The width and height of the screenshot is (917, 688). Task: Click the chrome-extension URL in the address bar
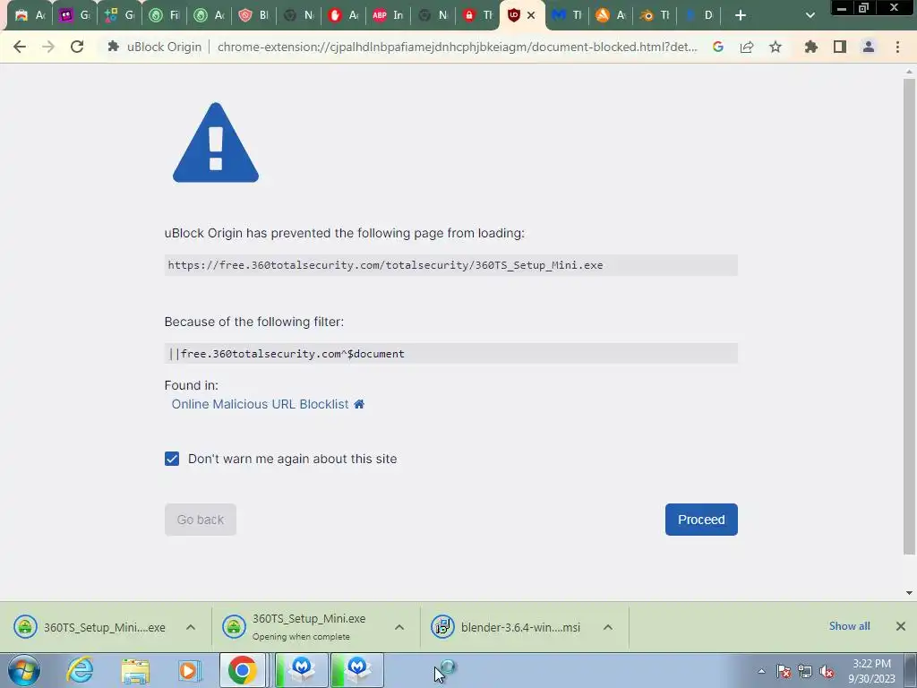click(x=458, y=47)
